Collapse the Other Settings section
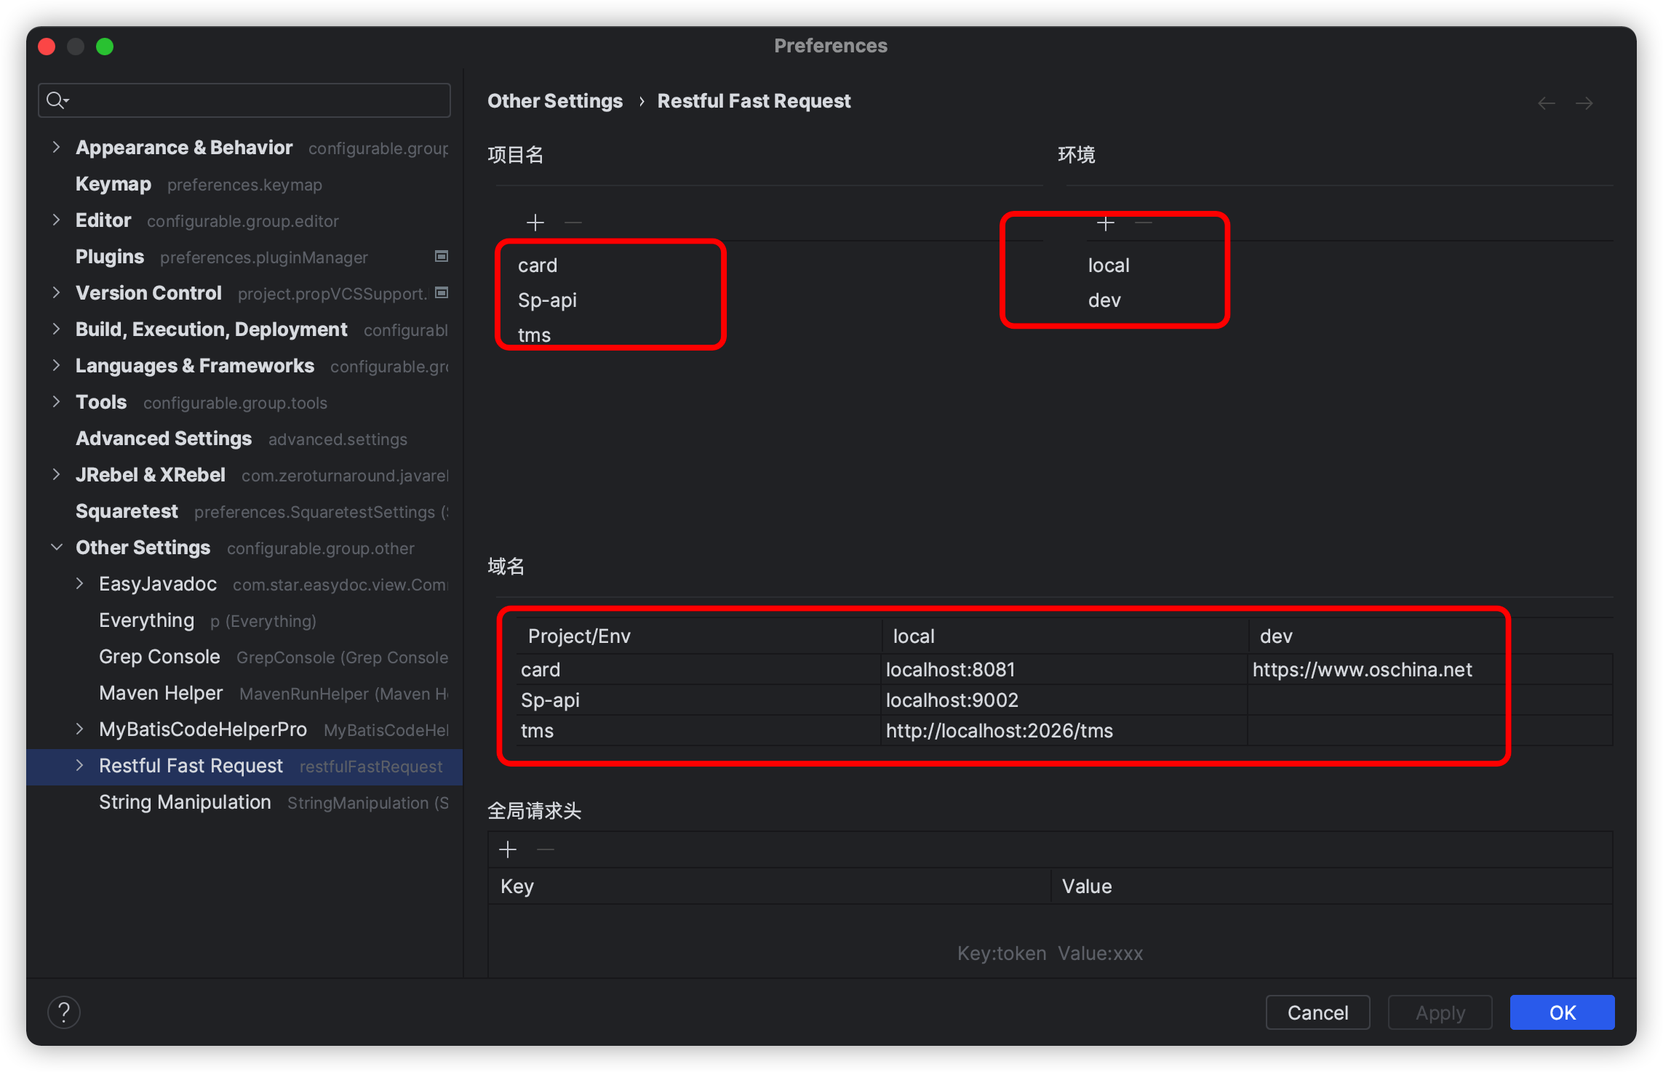Screen dimensions: 1663x1072 (x=57, y=547)
